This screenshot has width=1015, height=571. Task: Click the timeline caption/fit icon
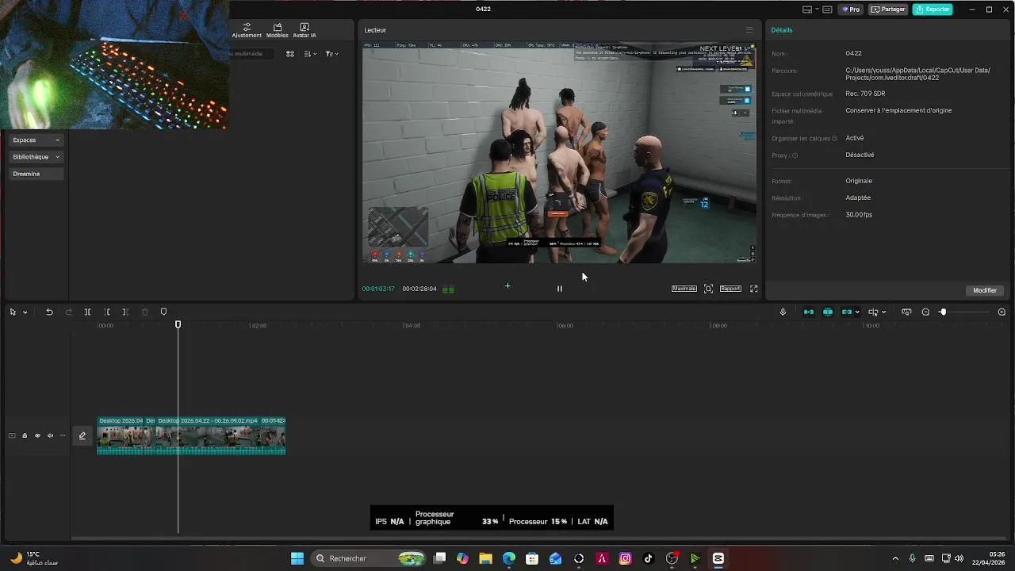tap(906, 312)
